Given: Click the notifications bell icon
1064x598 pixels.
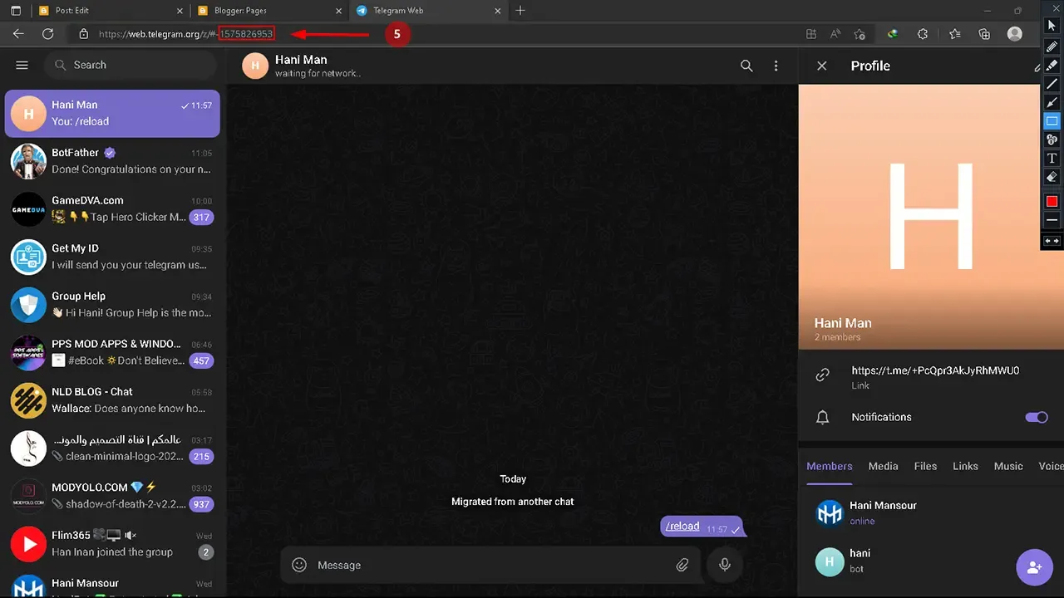Looking at the screenshot, I should coord(823,418).
